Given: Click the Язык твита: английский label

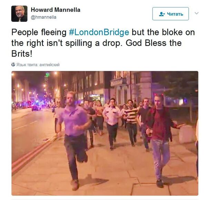Looking at the screenshot, I should coord(38,65).
